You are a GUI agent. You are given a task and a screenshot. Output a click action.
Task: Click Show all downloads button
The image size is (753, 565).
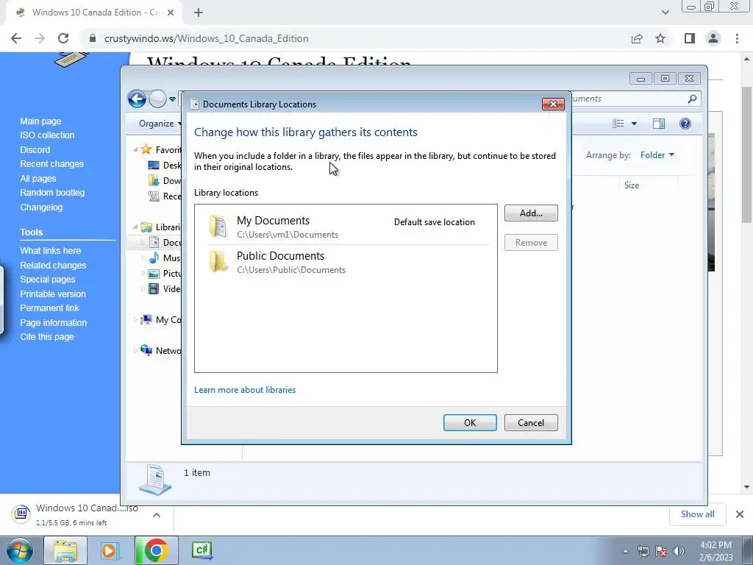click(697, 514)
